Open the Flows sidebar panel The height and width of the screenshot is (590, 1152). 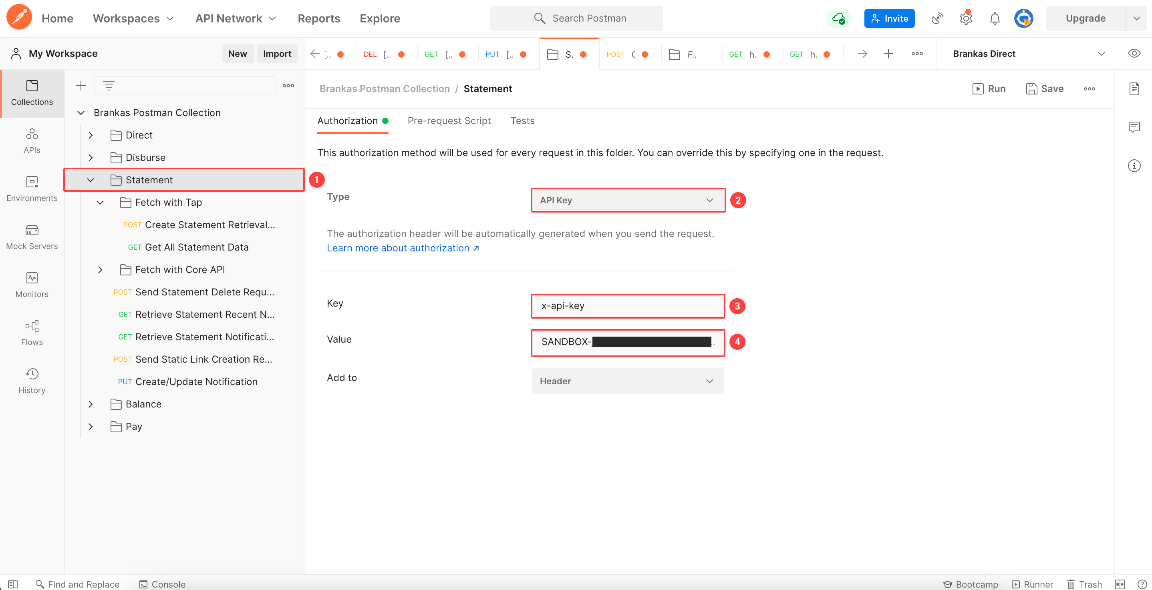point(32,333)
